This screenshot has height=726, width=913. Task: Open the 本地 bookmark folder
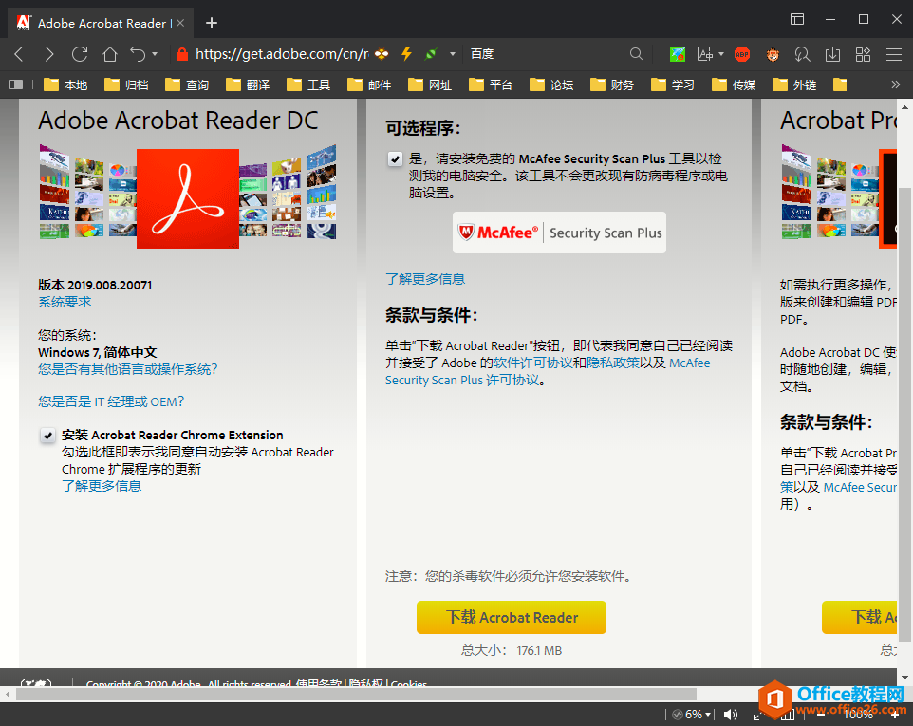tap(65, 85)
